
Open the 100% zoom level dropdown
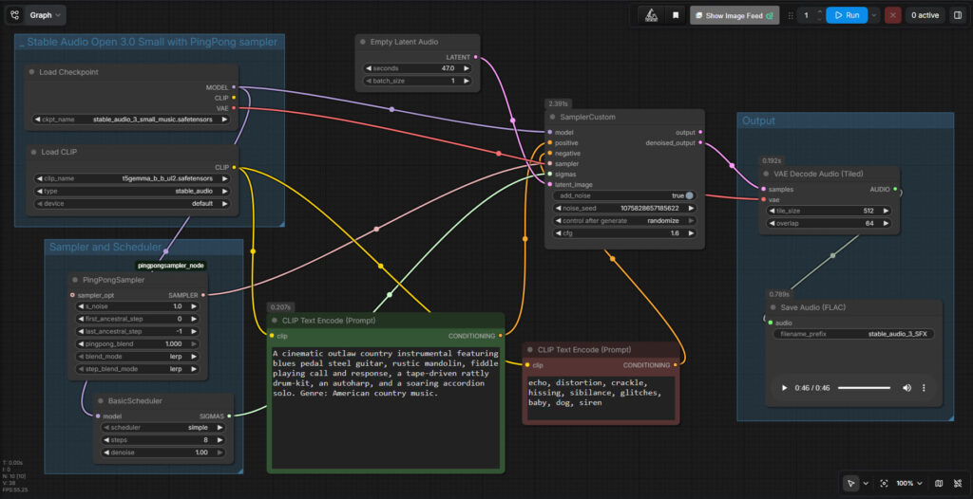[x=909, y=483]
